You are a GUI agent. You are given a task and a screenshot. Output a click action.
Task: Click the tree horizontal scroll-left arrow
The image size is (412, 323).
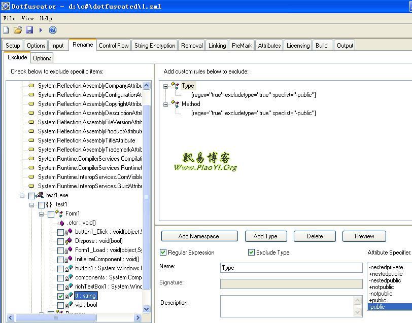(10, 318)
